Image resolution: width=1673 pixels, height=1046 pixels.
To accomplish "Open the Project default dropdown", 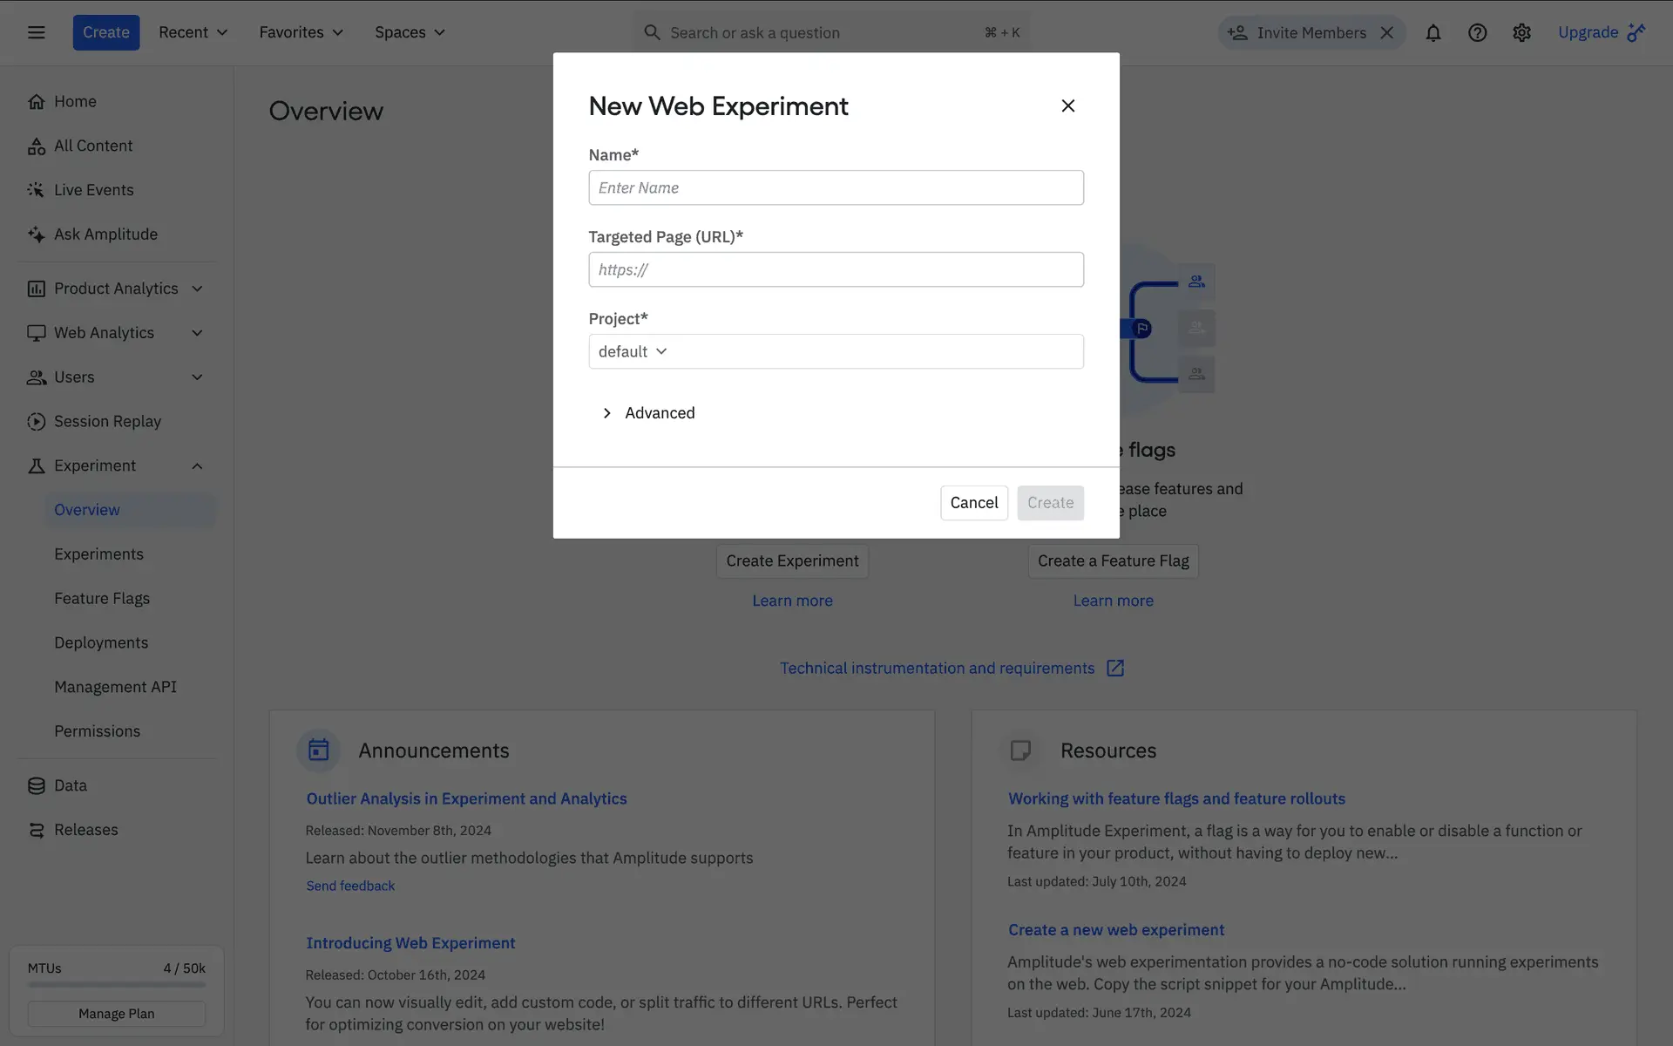I will (x=633, y=351).
